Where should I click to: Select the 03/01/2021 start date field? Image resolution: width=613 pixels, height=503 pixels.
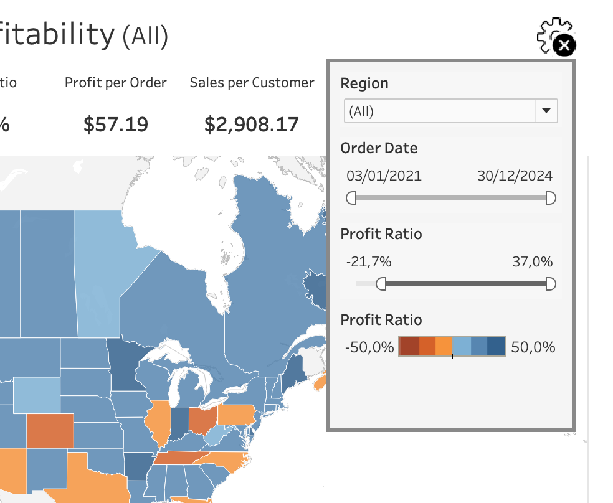tap(384, 176)
